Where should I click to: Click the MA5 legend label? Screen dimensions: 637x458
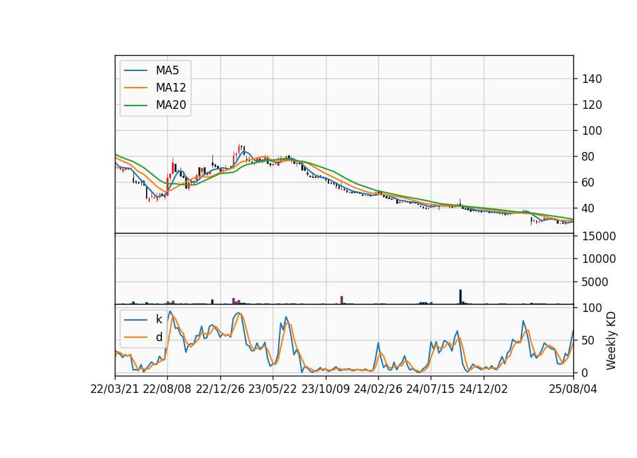167,70
